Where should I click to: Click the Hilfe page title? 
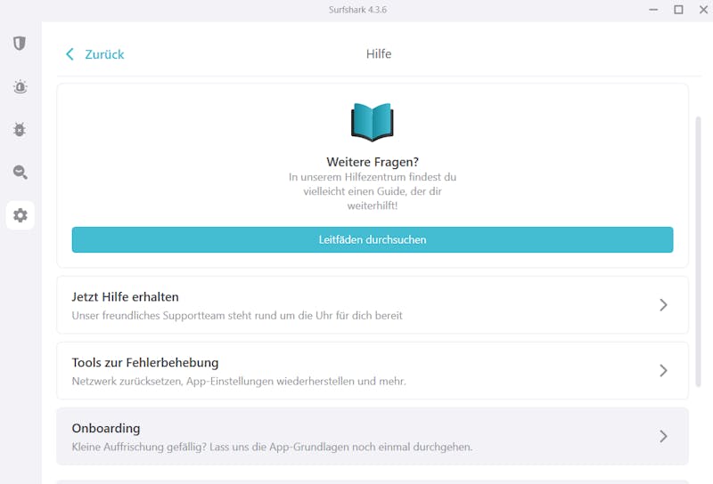coord(379,54)
